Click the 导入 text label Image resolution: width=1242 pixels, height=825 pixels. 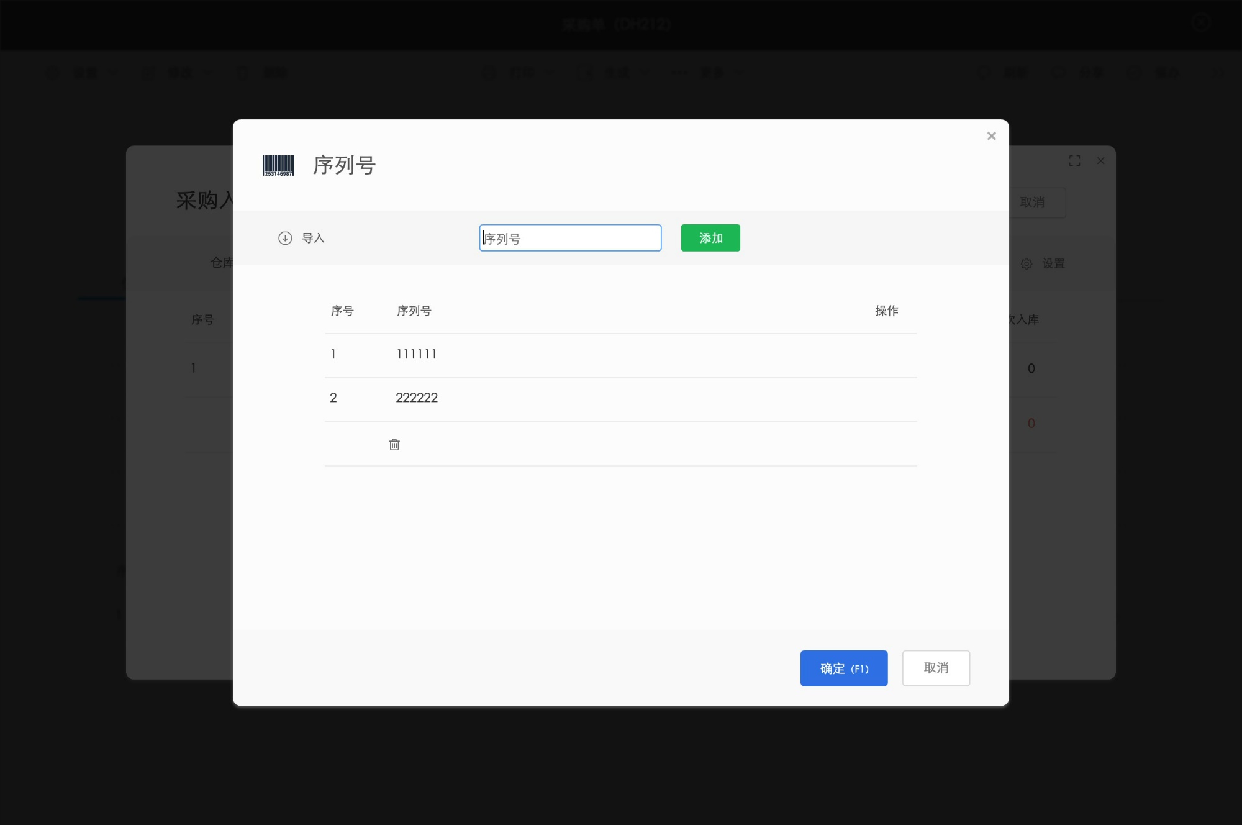(313, 238)
